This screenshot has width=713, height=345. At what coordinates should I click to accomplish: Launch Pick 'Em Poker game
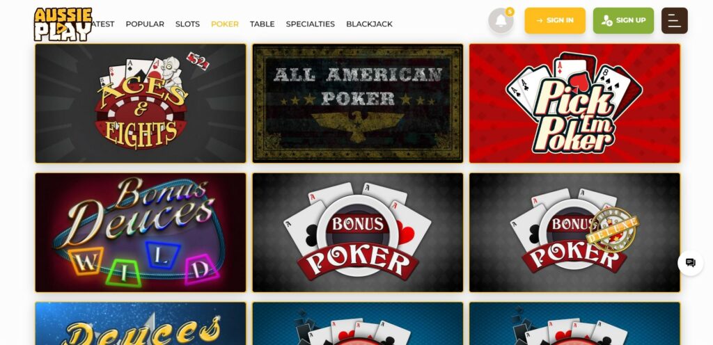574,103
